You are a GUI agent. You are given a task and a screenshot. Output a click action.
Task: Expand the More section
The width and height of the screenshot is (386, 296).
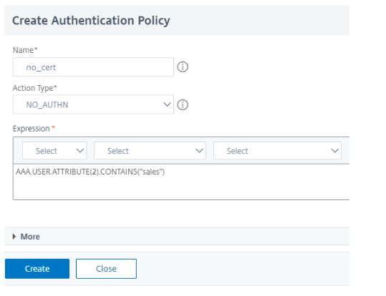point(26,237)
